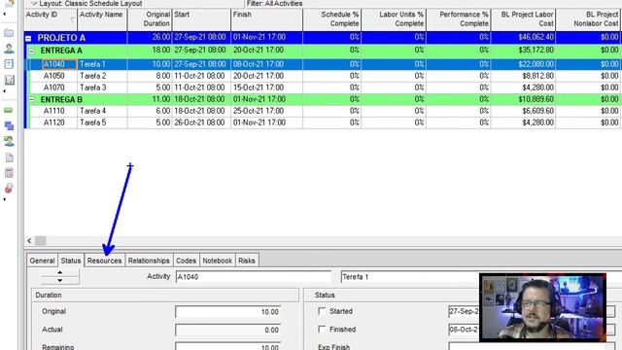Click the horizontal scrollbar thumb
Viewport: 622px width, 350px height.
41,240
